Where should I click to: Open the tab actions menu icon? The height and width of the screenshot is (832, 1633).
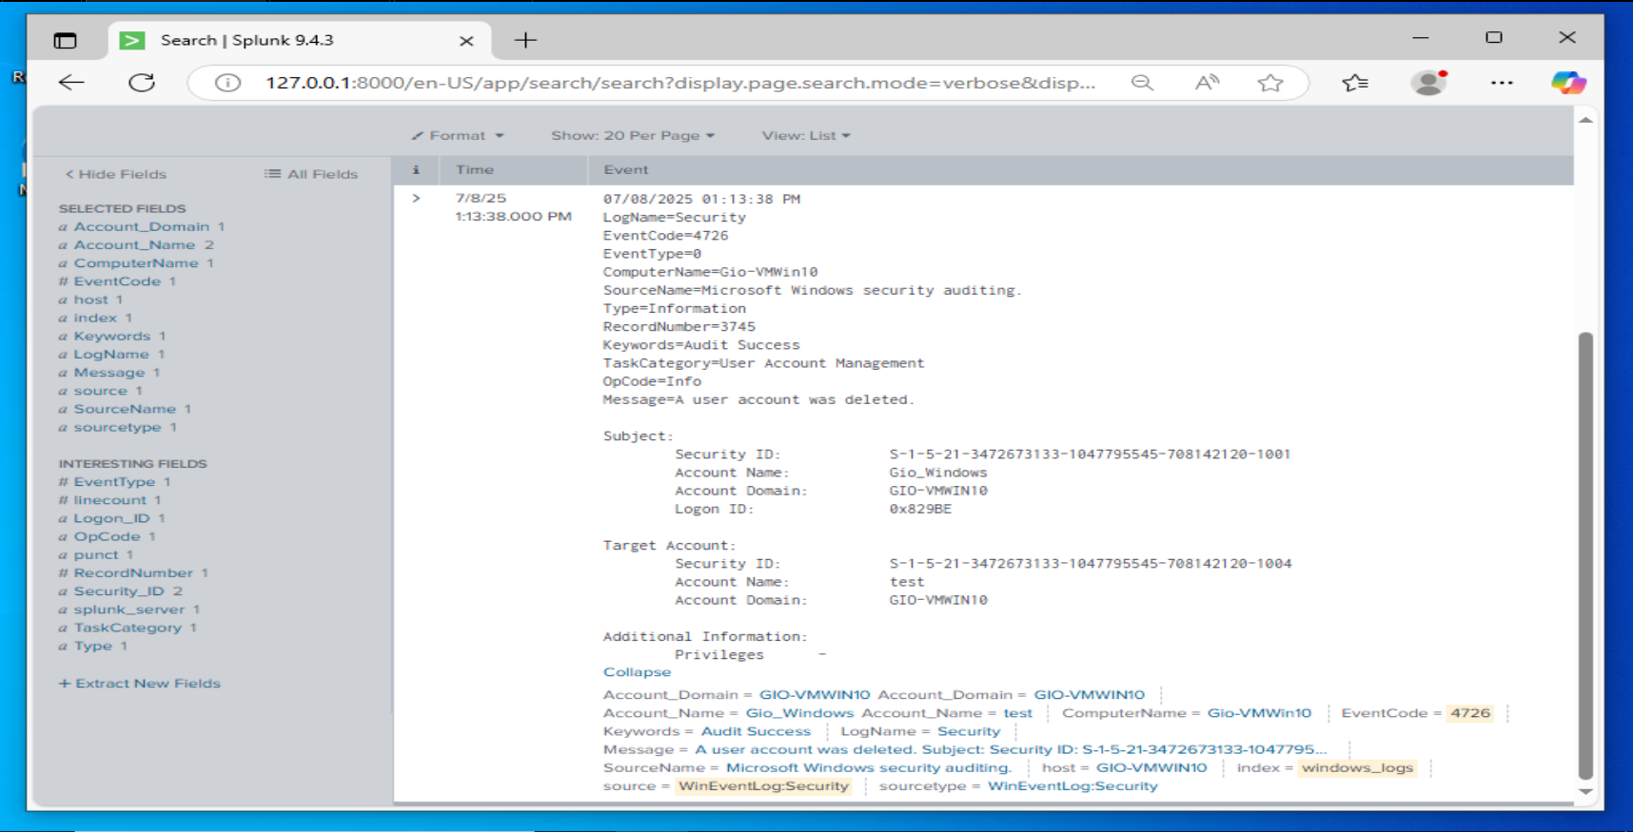point(65,40)
